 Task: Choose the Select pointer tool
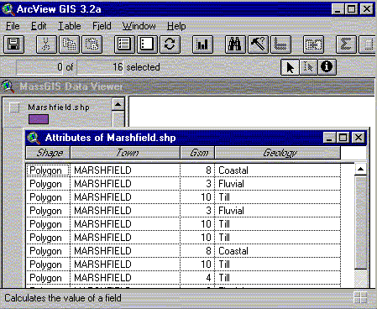tap(290, 67)
